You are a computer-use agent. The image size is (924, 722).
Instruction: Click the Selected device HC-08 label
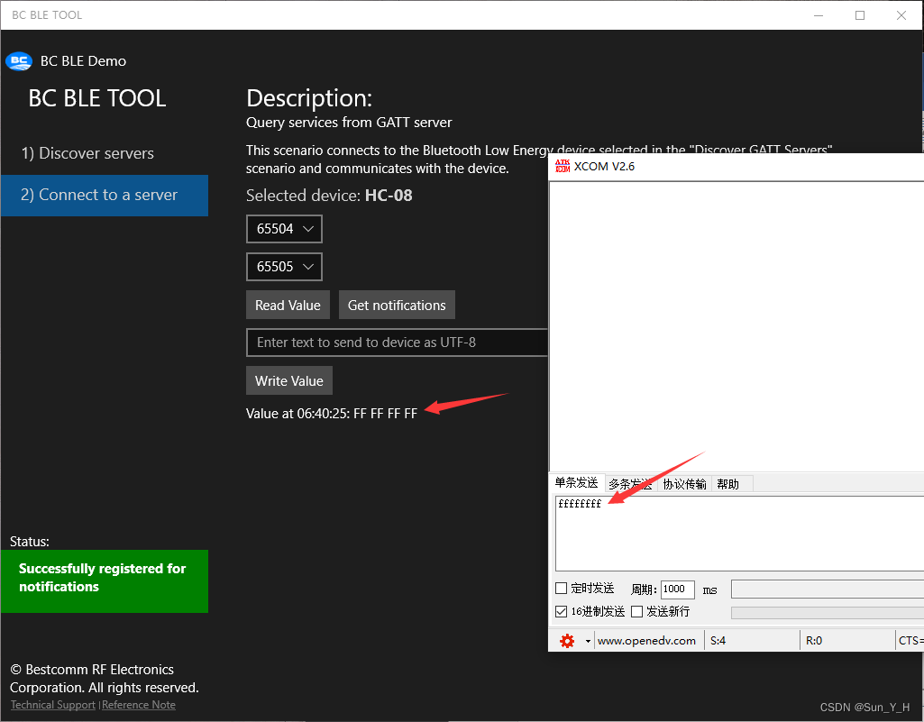[x=329, y=195]
